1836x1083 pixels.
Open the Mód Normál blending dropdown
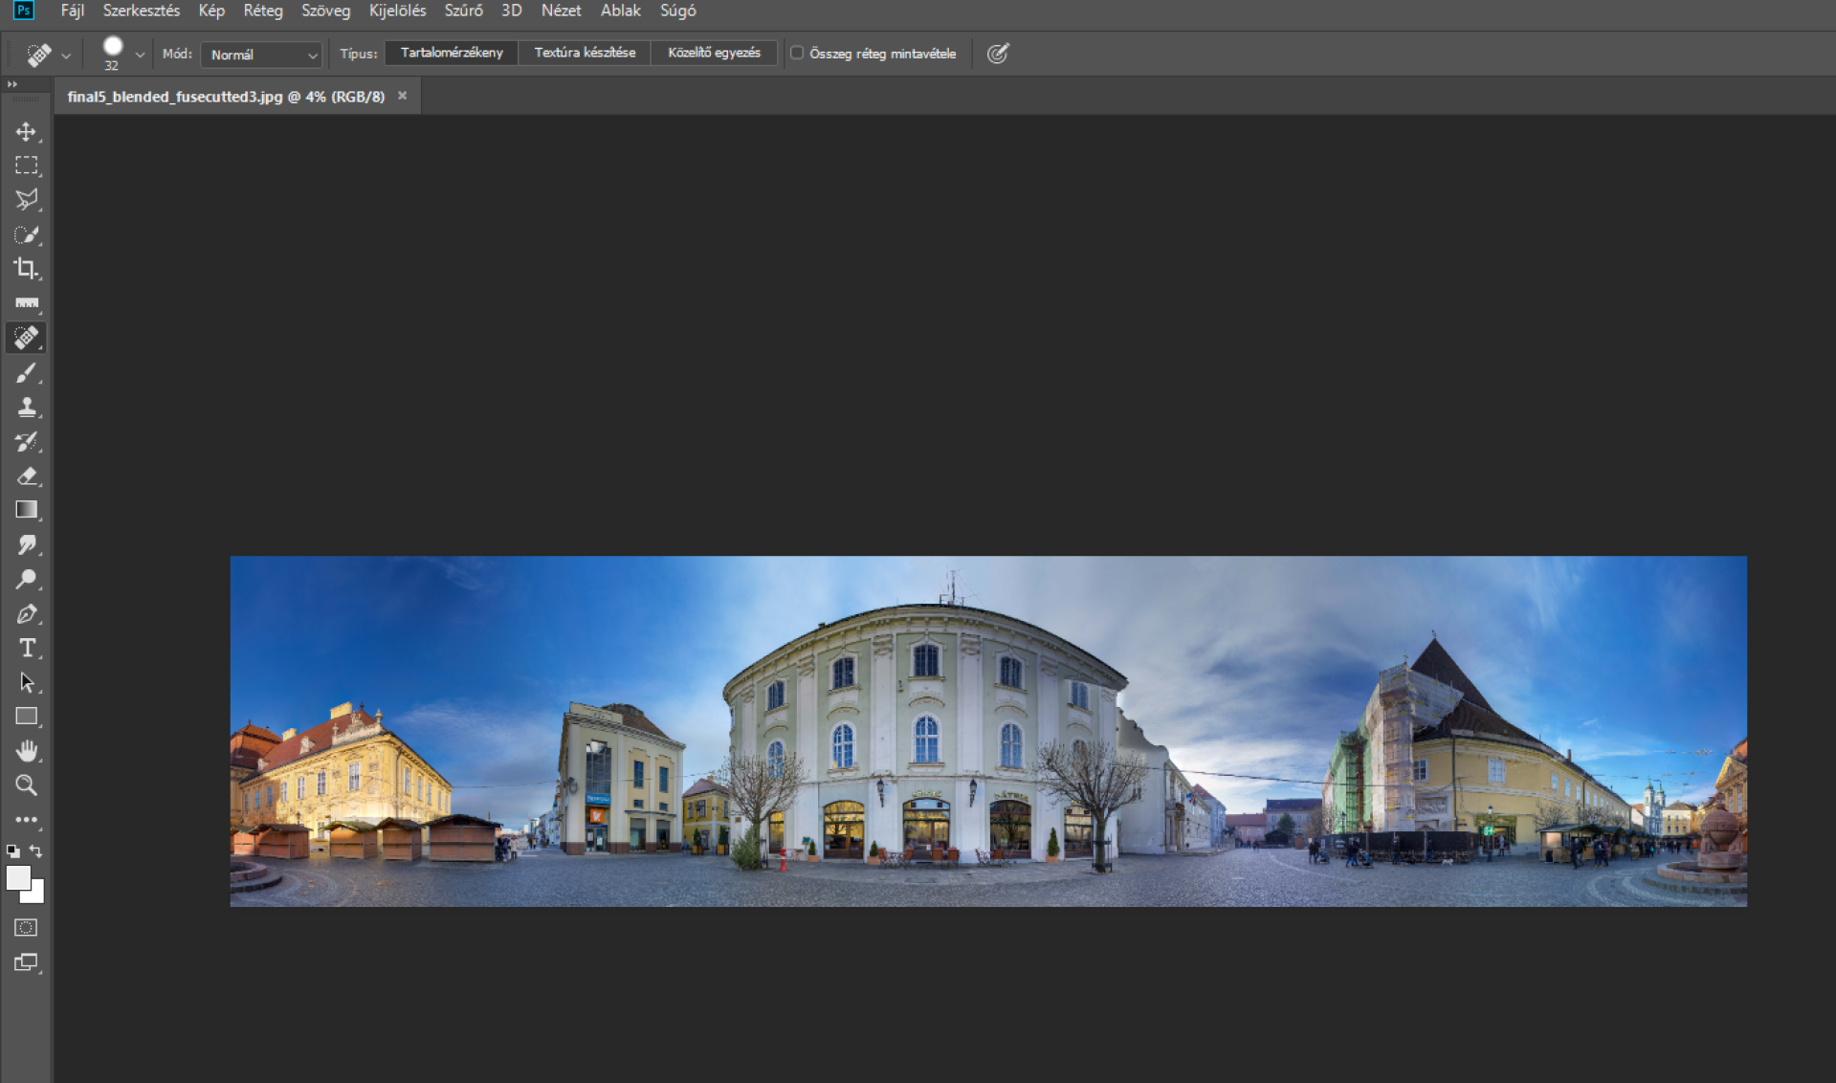click(x=261, y=55)
